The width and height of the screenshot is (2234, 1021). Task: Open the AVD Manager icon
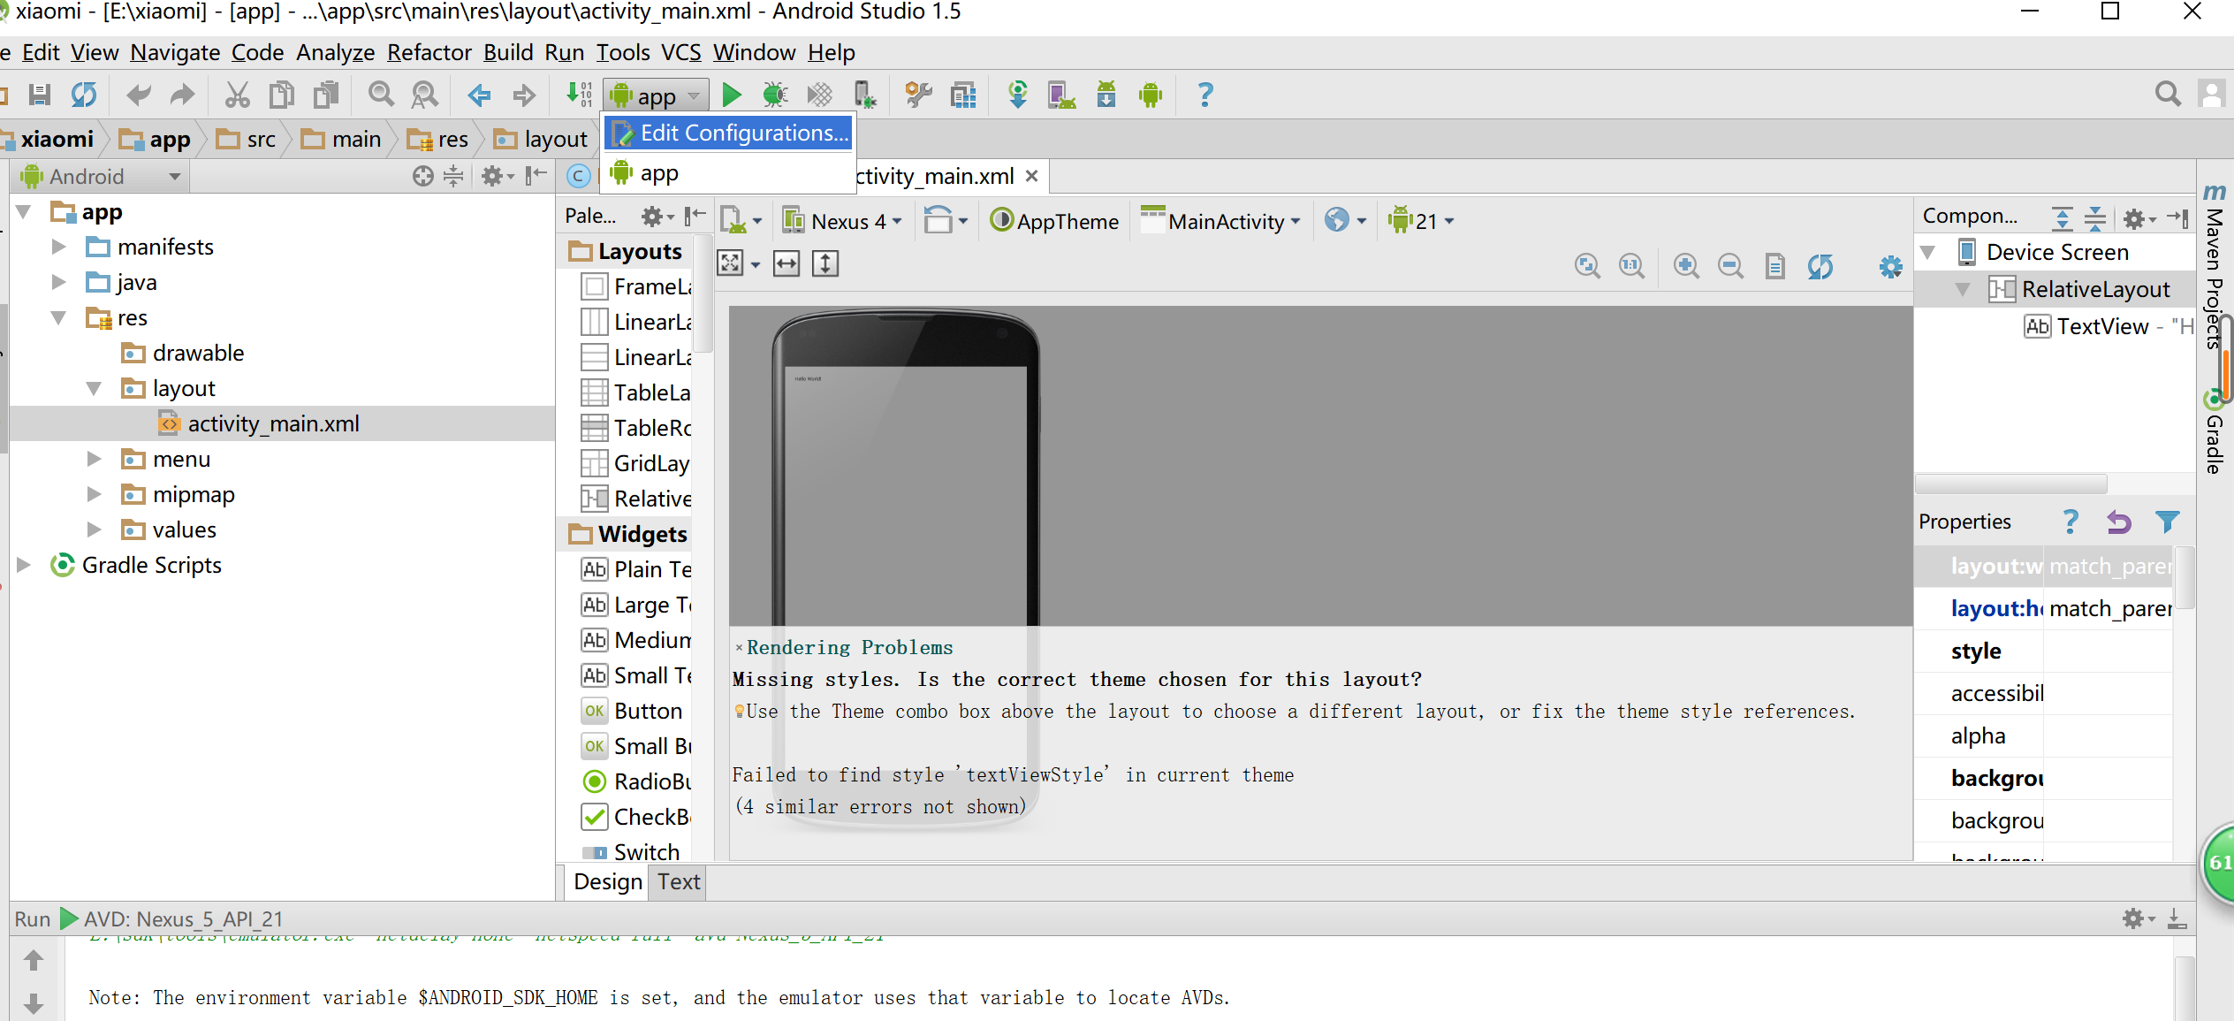point(1061,95)
